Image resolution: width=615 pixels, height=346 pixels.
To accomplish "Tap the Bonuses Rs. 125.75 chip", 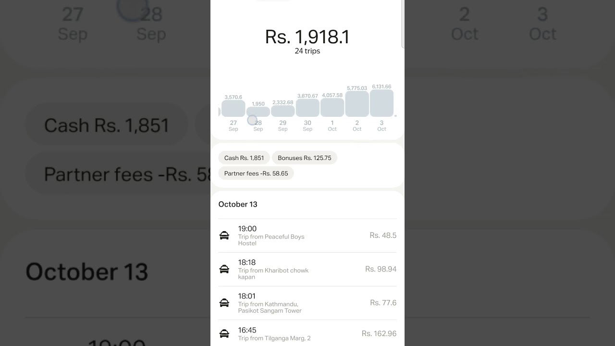I will pos(305,158).
